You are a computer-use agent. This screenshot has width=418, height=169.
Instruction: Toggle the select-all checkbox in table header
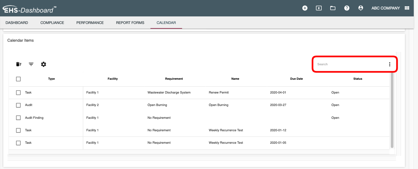coord(18,79)
